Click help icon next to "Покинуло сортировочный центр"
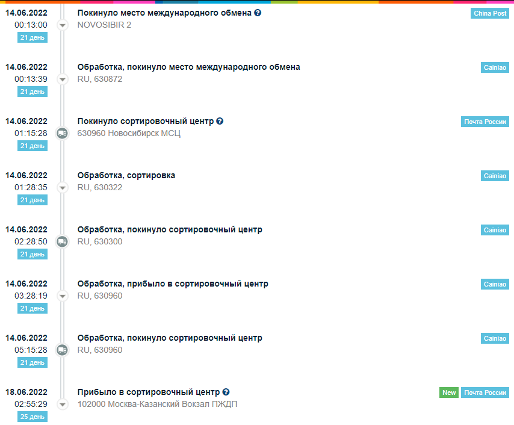Screen dimensions: 514x425 (x=220, y=121)
